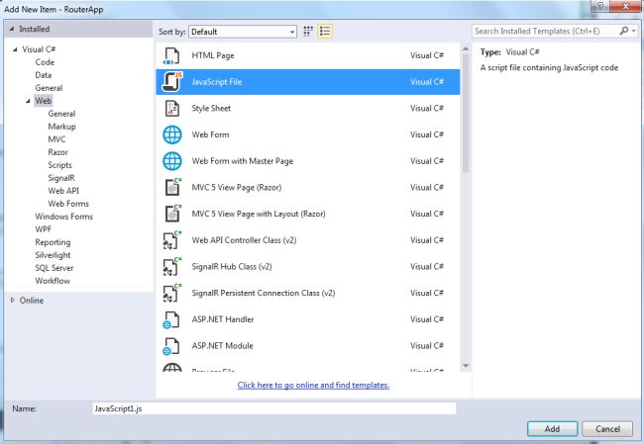Open search options dropdown arrow
The height and width of the screenshot is (444, 644).
coord(634,31)
